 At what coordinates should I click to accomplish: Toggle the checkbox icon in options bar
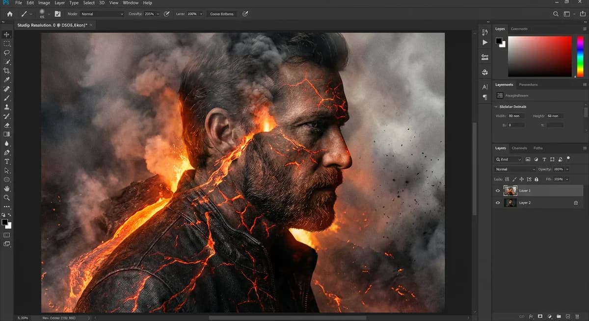(57, 14)
